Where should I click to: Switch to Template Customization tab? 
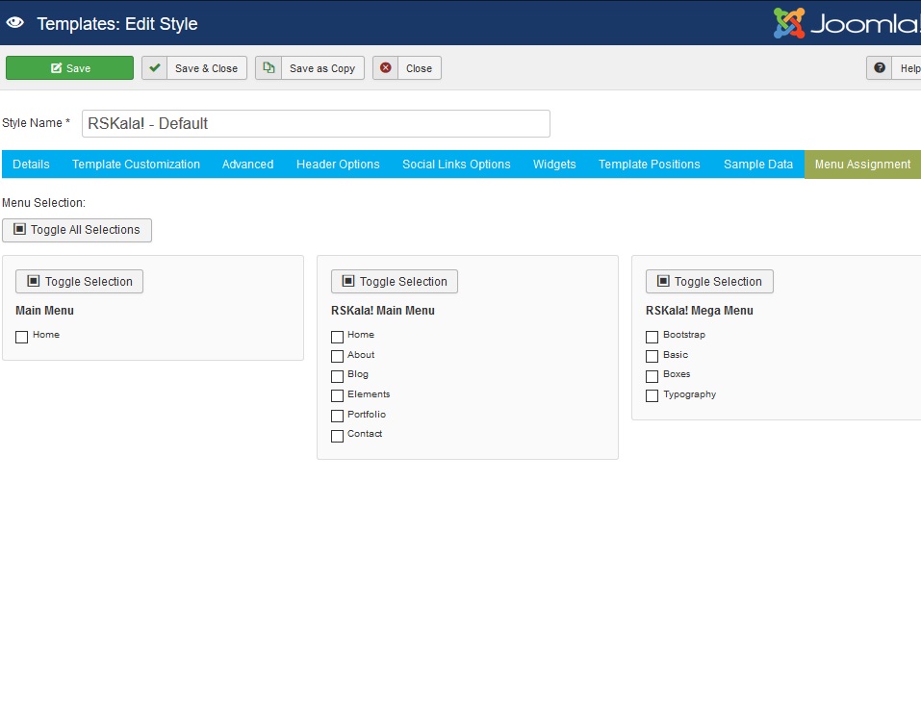click(x=137, y=165)
